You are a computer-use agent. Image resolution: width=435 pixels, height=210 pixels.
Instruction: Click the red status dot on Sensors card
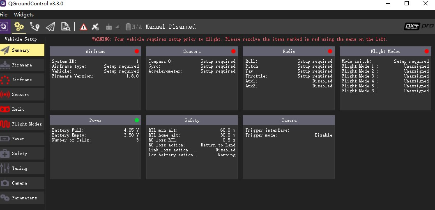[x=233, y=51]
